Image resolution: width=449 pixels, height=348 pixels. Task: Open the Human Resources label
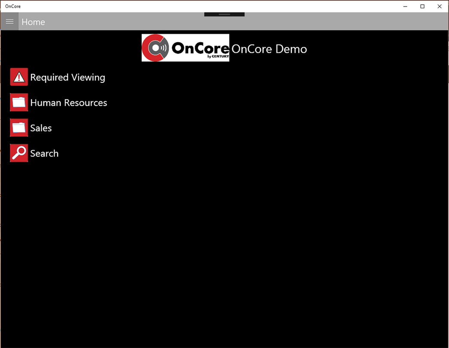pyautogui.click(x=69, y=103)
